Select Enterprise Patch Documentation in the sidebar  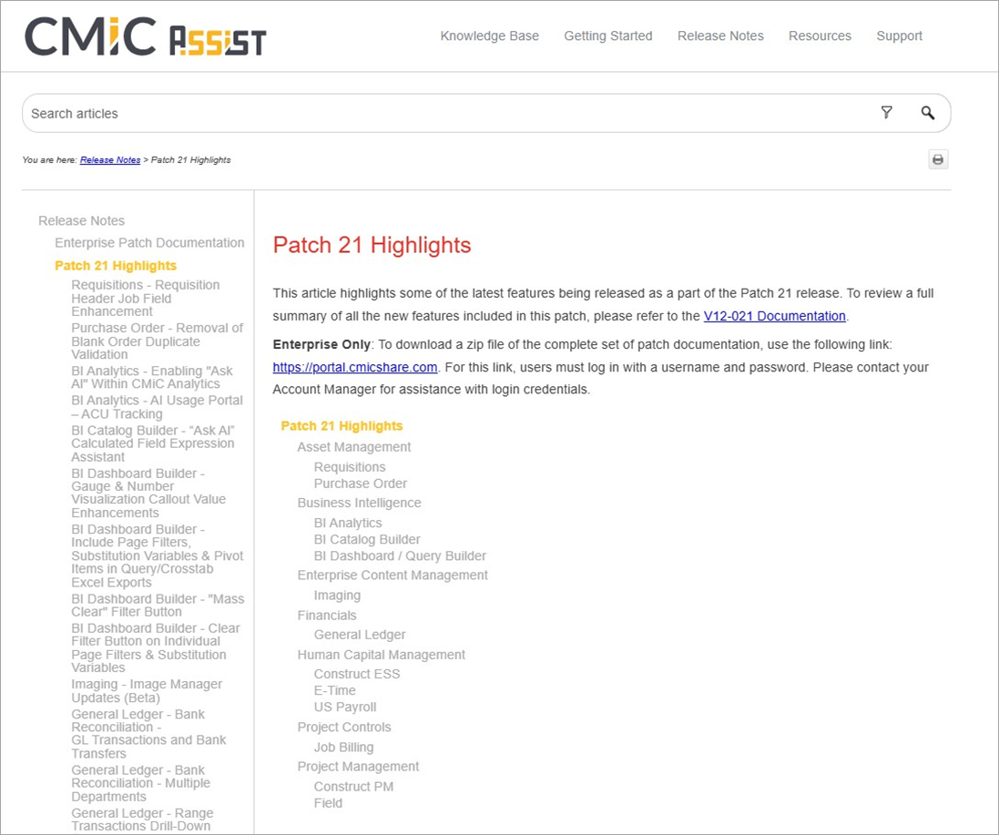pos(149,242)
